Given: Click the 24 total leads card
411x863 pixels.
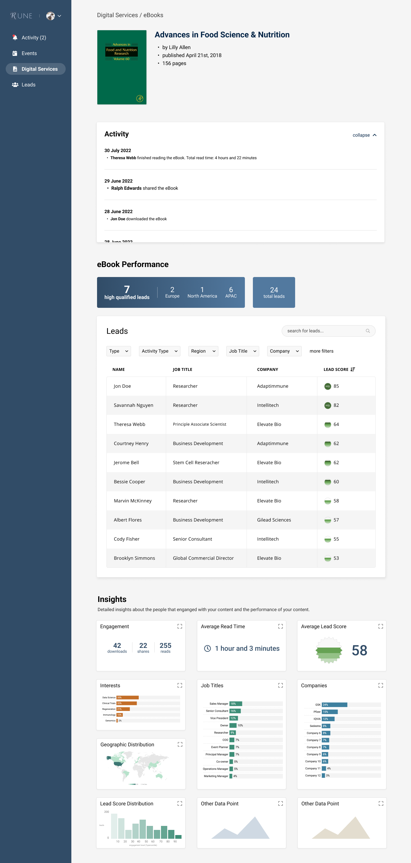Looking at the screenshot, I should point(274,292).
